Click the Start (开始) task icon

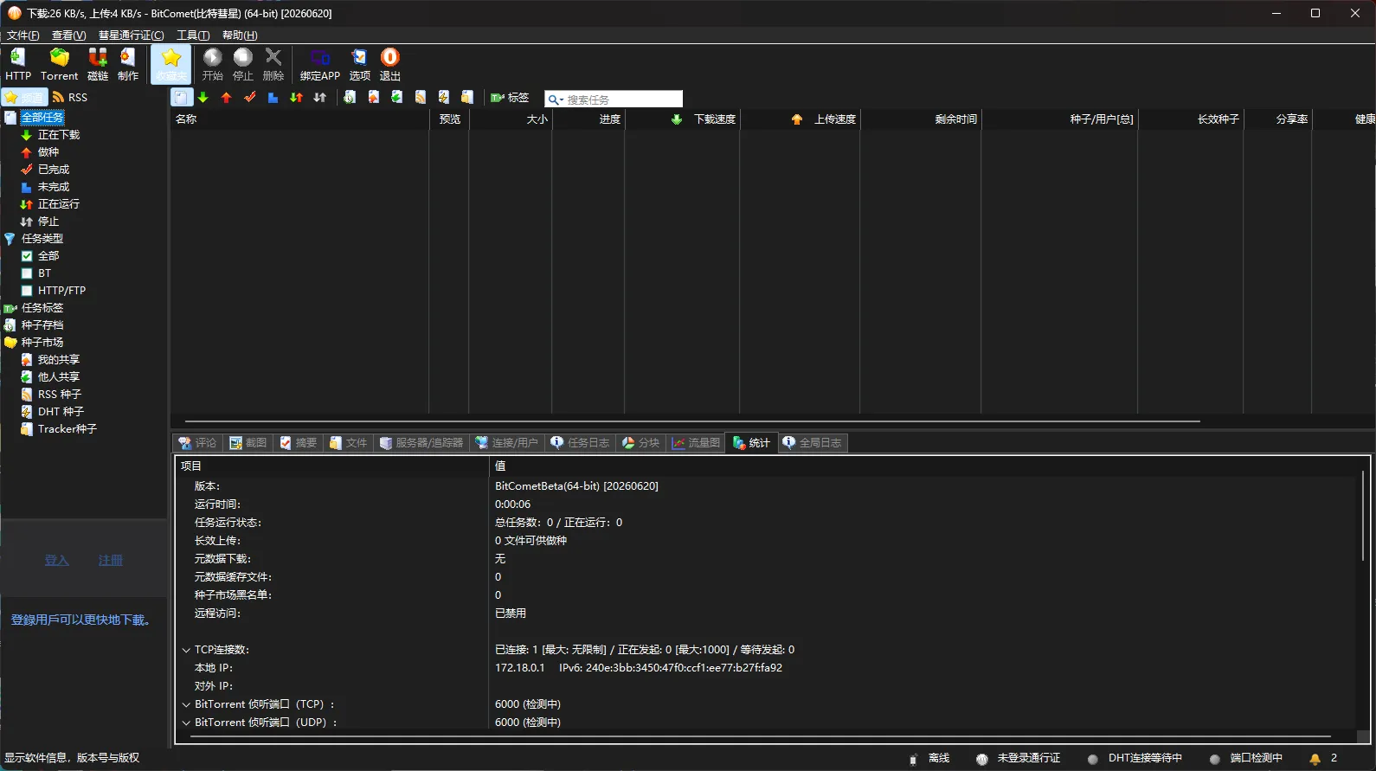[213, 64]
